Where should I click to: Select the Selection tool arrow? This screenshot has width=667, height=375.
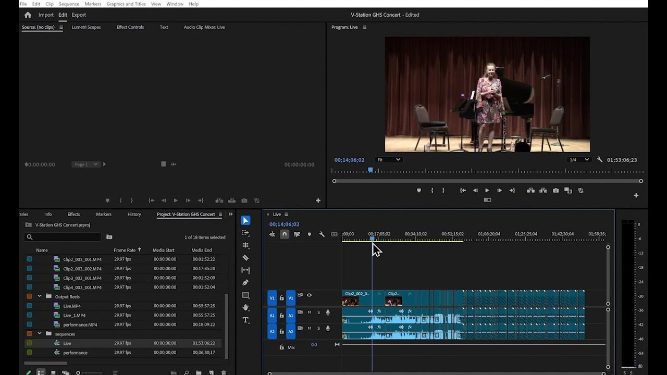pyautogui.click(x=245, y=220)
